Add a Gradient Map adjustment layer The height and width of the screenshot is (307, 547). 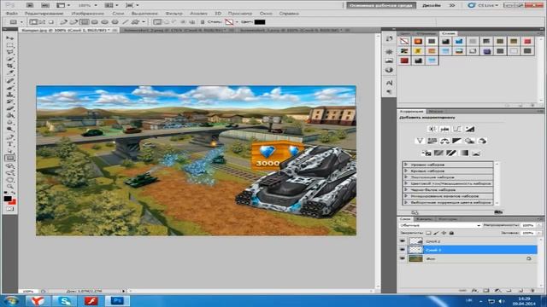coord(463,153)
